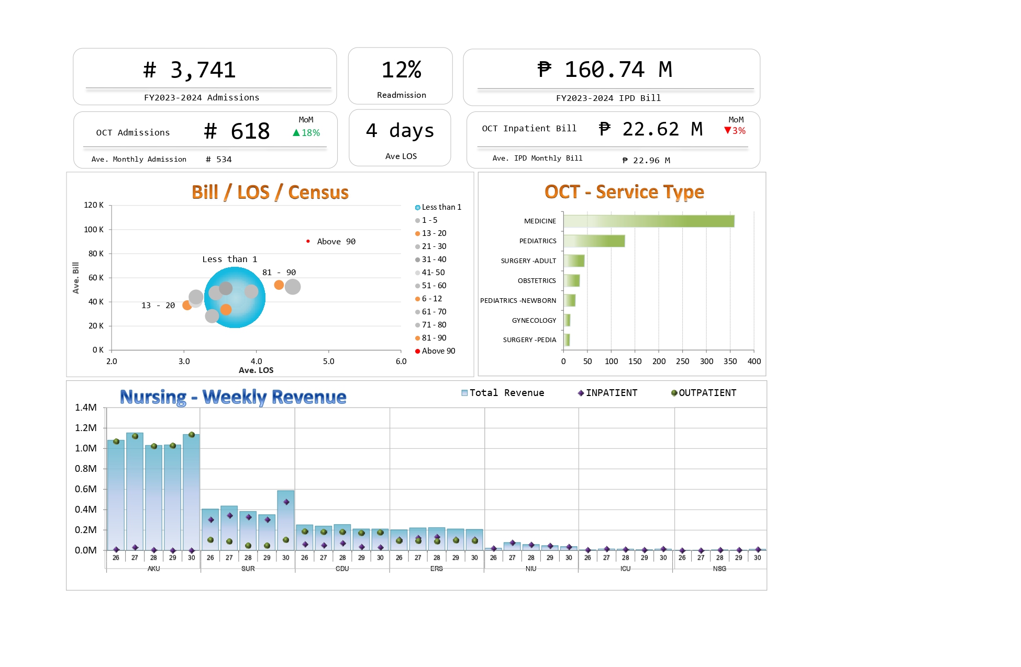
Task: Click the Total Revenue legend square
Action: coord(464,393)
